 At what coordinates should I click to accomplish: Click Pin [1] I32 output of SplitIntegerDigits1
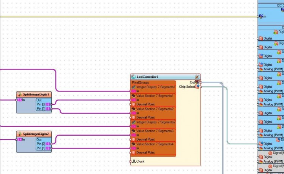[48, 109]
